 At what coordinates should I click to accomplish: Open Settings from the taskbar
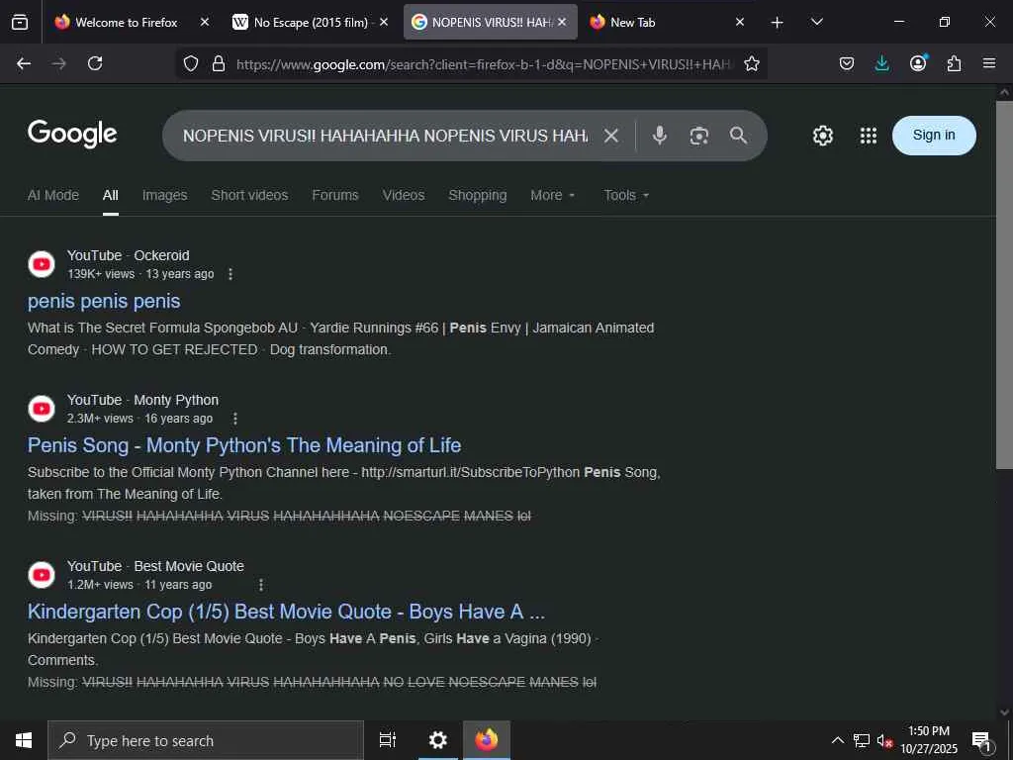coord(438,740)
